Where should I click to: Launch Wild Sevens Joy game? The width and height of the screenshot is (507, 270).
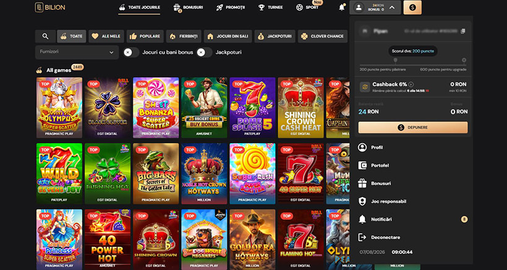point(59,174)
